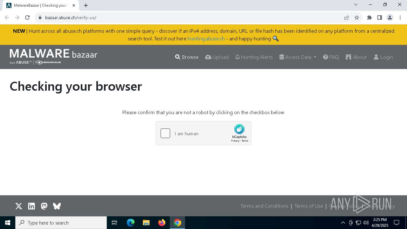The width and height of the screenshot is (407, 229).
Task: Open the network tray icon
Action: pos(358,223)
